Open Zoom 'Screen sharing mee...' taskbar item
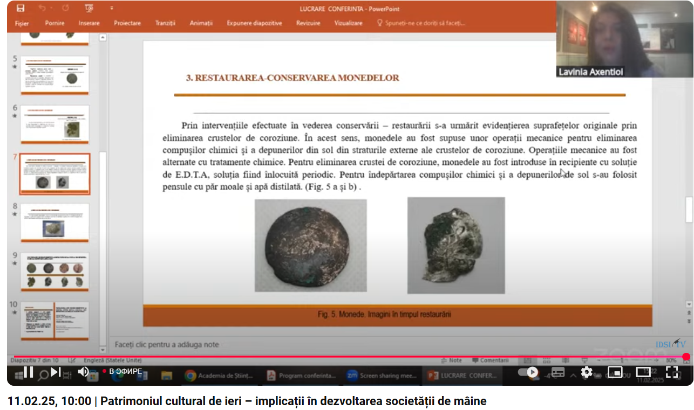This screenshot has height=410, width=694. (x=382, y=376)
